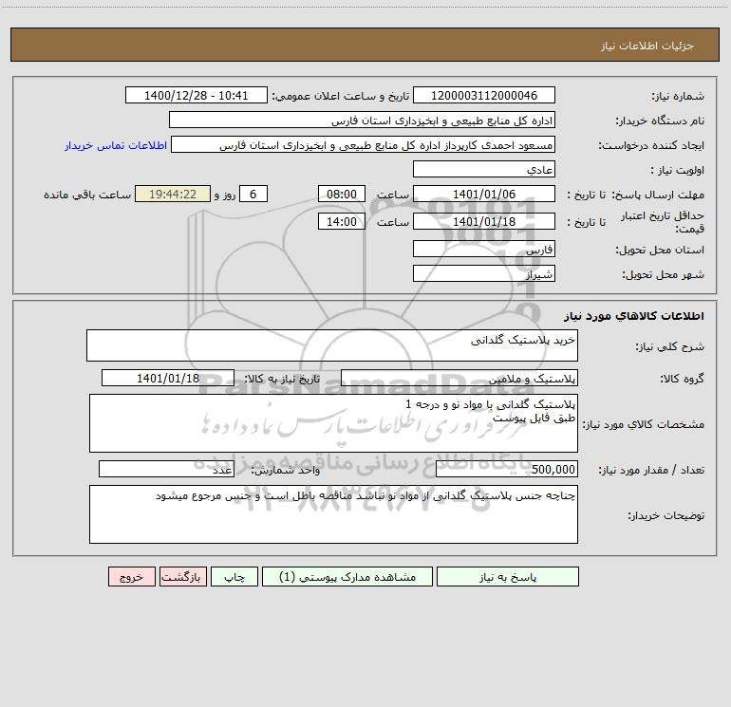The width and height of the screenshot is (731, 707).
Task: Open 'اطلاعات تماس خریدار' link
Action: click(116, 145)
